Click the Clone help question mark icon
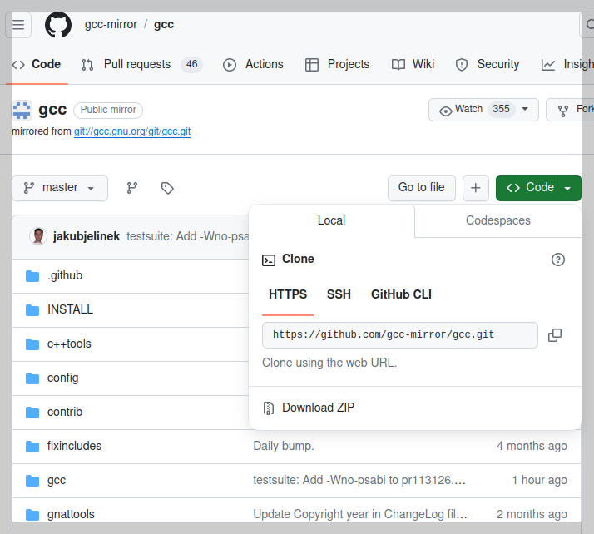 coord(557,260)
